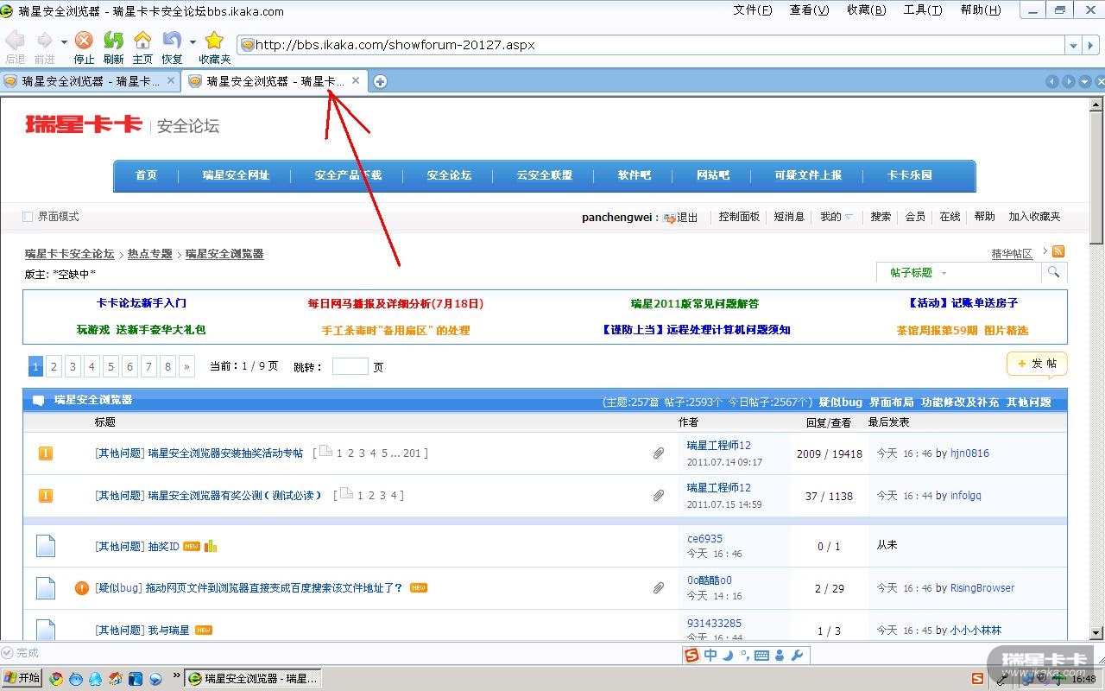Click the poll bar-chart icon beside 抽奖ID
Screen dimensions: 1105x691
[211, 546]
